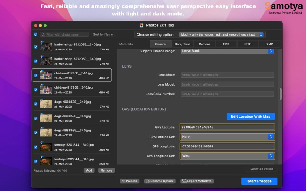Click the 'GPS (LOCATION EDITOR)' section heading
This screenshot has height=191, width=306.
tap(144, 109)
